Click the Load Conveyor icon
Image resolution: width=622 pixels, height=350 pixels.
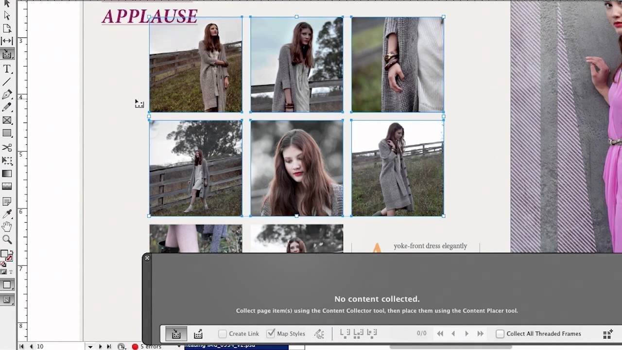[607, 334]
